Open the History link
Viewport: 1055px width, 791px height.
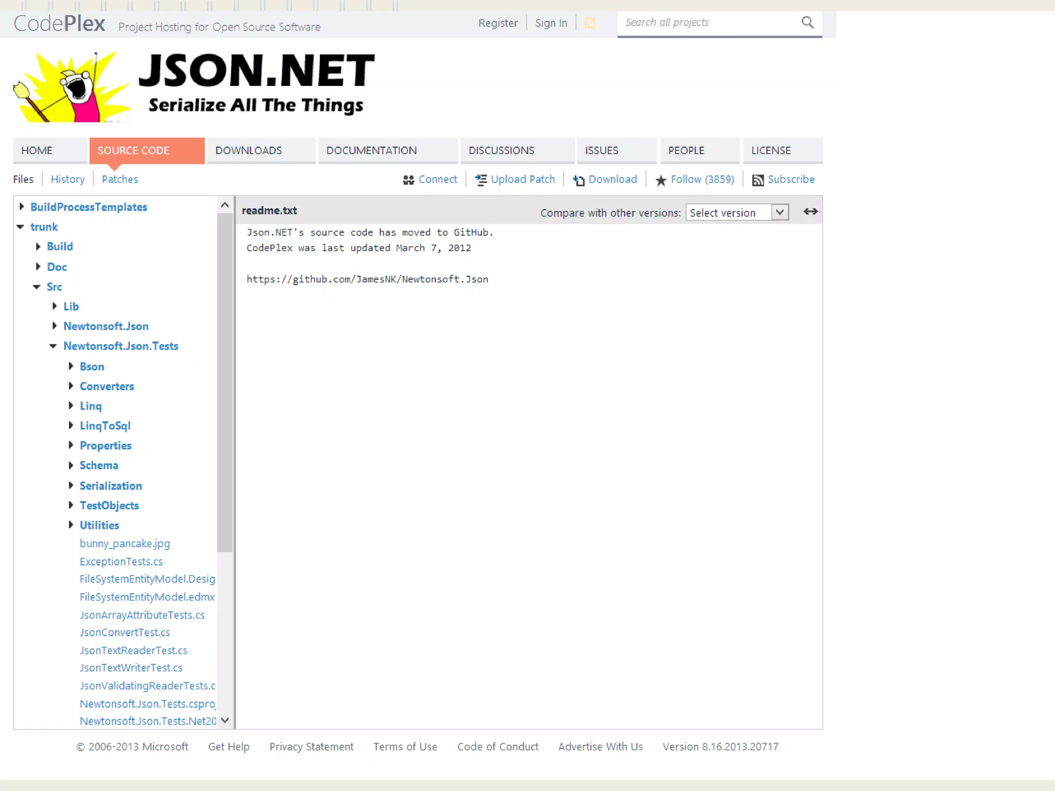(x=67, y=179)
